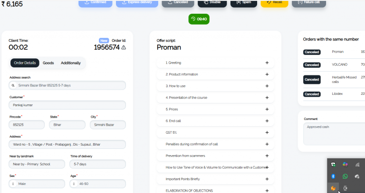Click the Address field Ward no - 5

[67, 145]
